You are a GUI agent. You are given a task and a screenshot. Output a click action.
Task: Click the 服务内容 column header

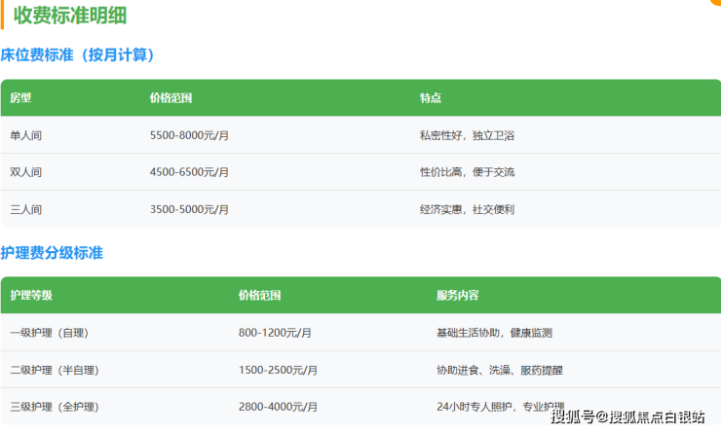coord(457,295)
